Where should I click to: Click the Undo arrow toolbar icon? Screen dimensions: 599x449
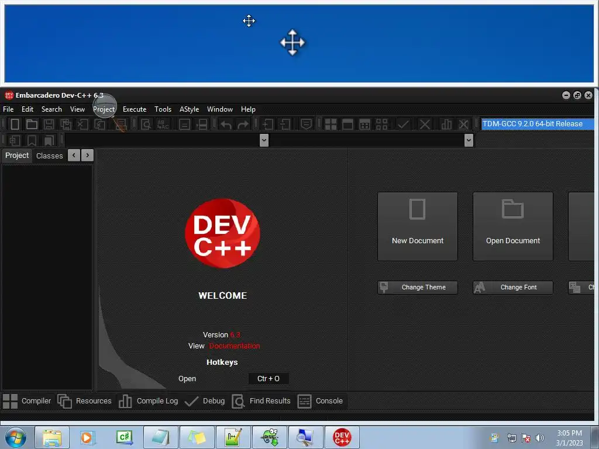pyautogui.click(x=226, y=124)
